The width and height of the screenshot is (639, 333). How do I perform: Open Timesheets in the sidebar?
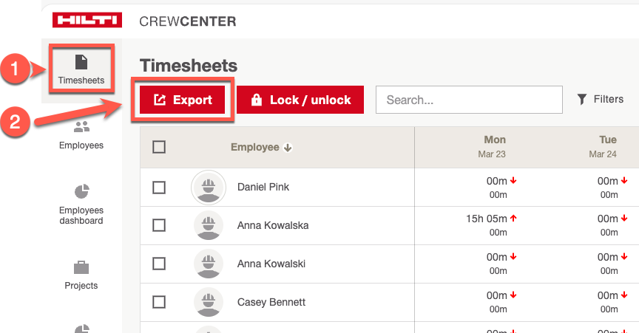pyautogui.click(x=81, y=69)
